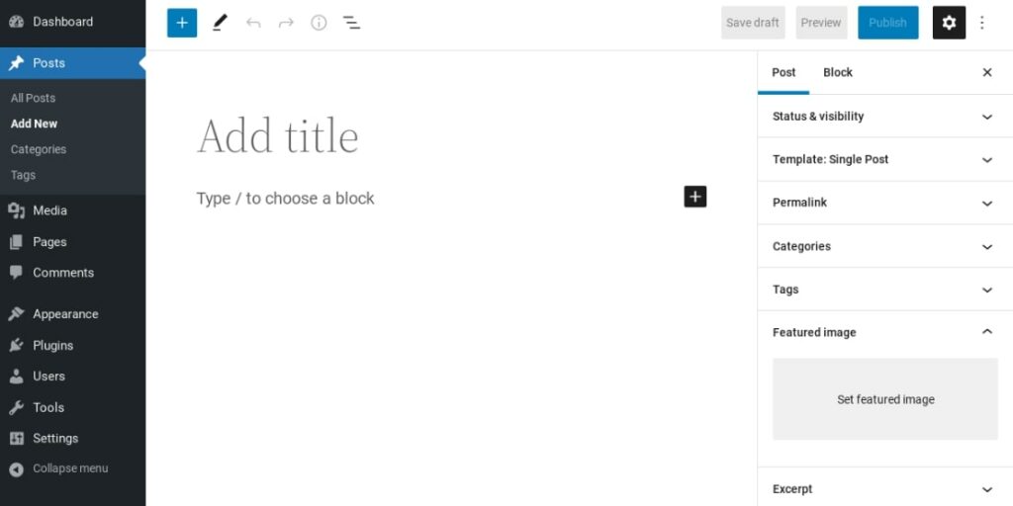Click the Redo arrow icon
This screenshot has height=506, width=1013.
point(286,23)
